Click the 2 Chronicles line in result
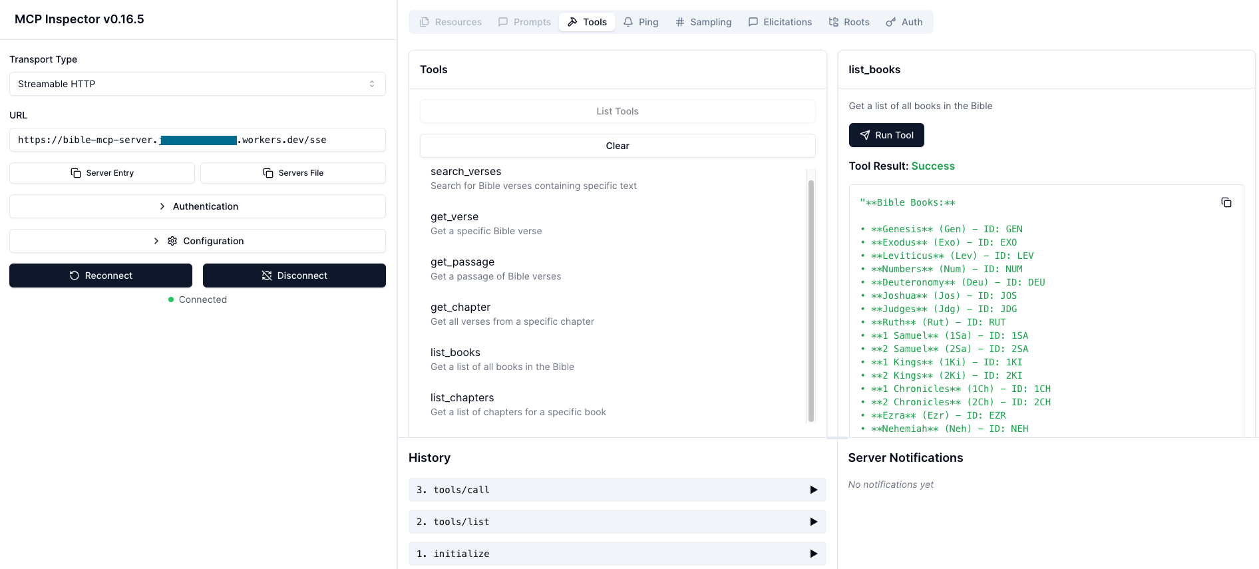The height and width of the screenshot is (569, 1259). (956, 402)
